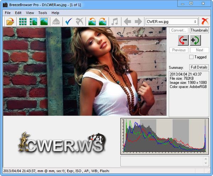Viewport: 213px width, 176px height.
Task: Click the red X icon at toolbar right
Action: tap(205, 22)
